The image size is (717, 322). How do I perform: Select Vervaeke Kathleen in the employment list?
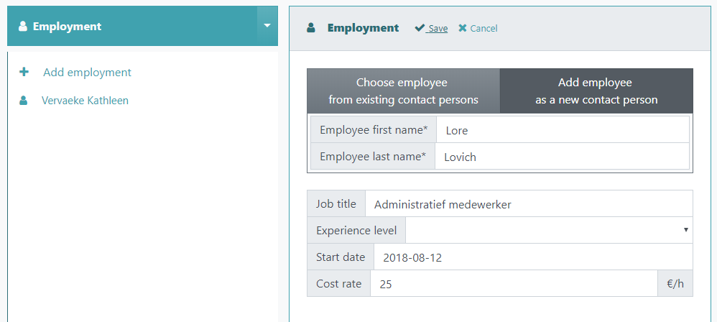point(85,101)
